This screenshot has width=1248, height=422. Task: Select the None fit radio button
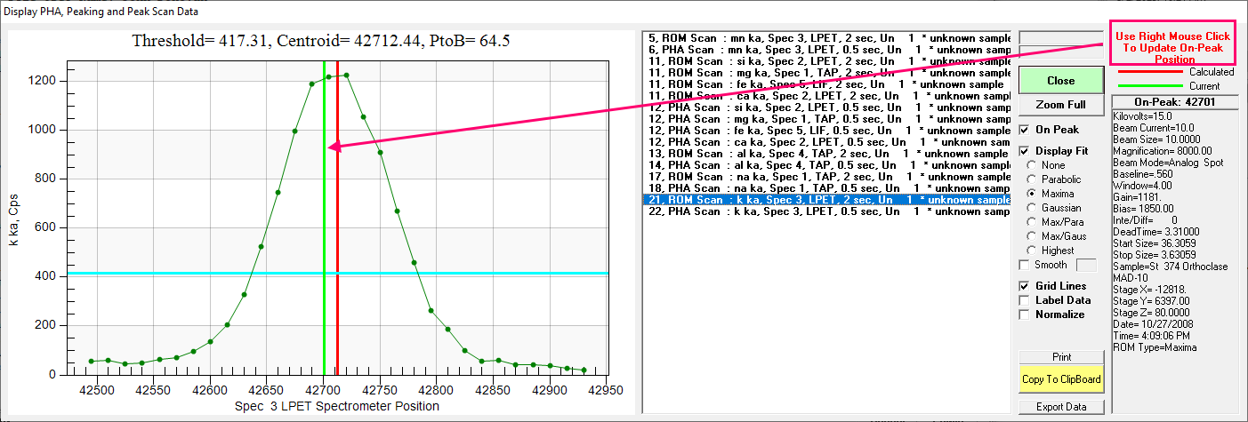coord(1032,165)
